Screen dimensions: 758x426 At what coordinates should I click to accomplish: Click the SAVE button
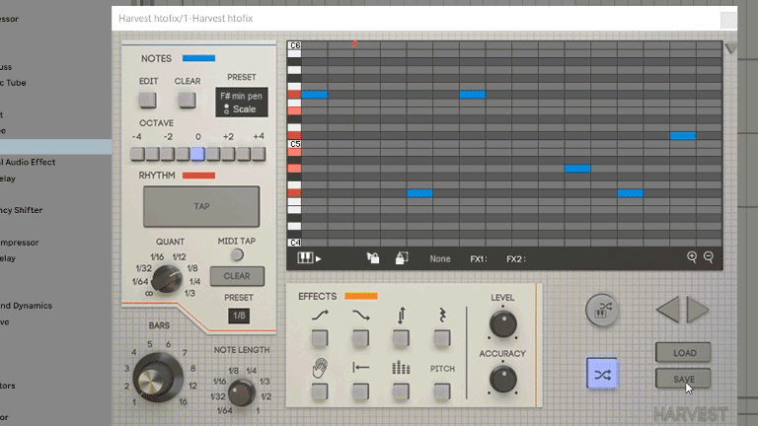683,379
